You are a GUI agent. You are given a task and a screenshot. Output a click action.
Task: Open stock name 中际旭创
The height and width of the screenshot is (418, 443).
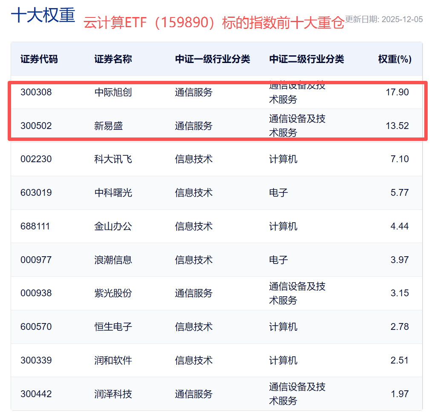(113, 92)
